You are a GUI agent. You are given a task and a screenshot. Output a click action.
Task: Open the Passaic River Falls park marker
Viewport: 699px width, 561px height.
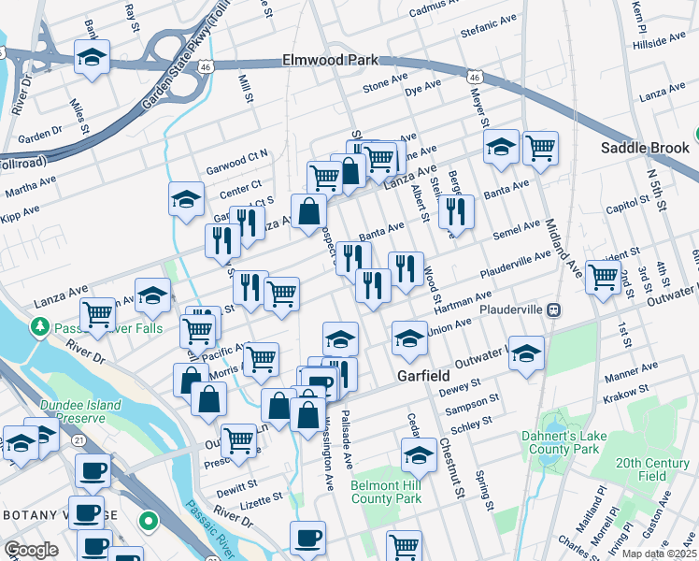pyautogui.click(x=40, y=328)
